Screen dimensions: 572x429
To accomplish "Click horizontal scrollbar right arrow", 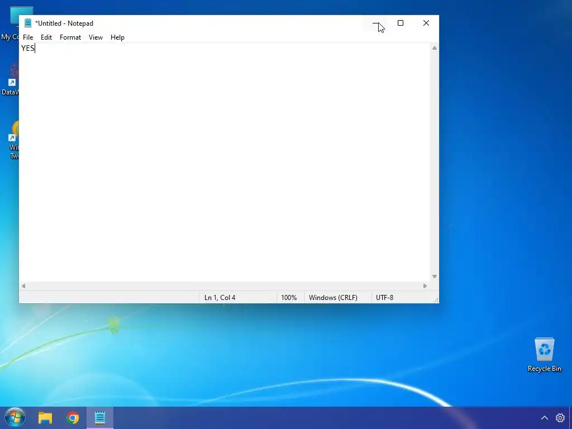I will [425, 286].
